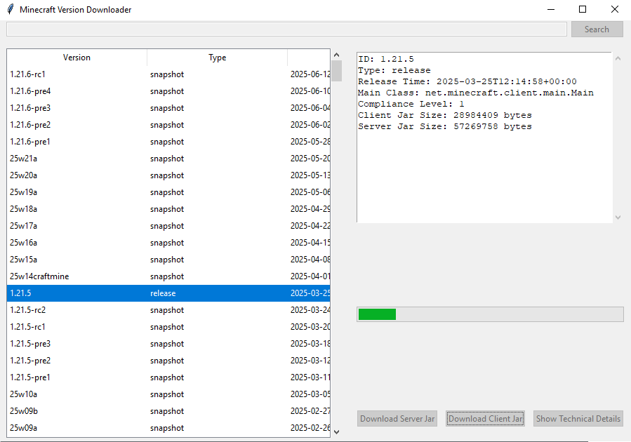Image resolution: width=631 pixels, height=442 pixels.
Task: Click the version list scrollbar thumb
Action: pos(337,71)
